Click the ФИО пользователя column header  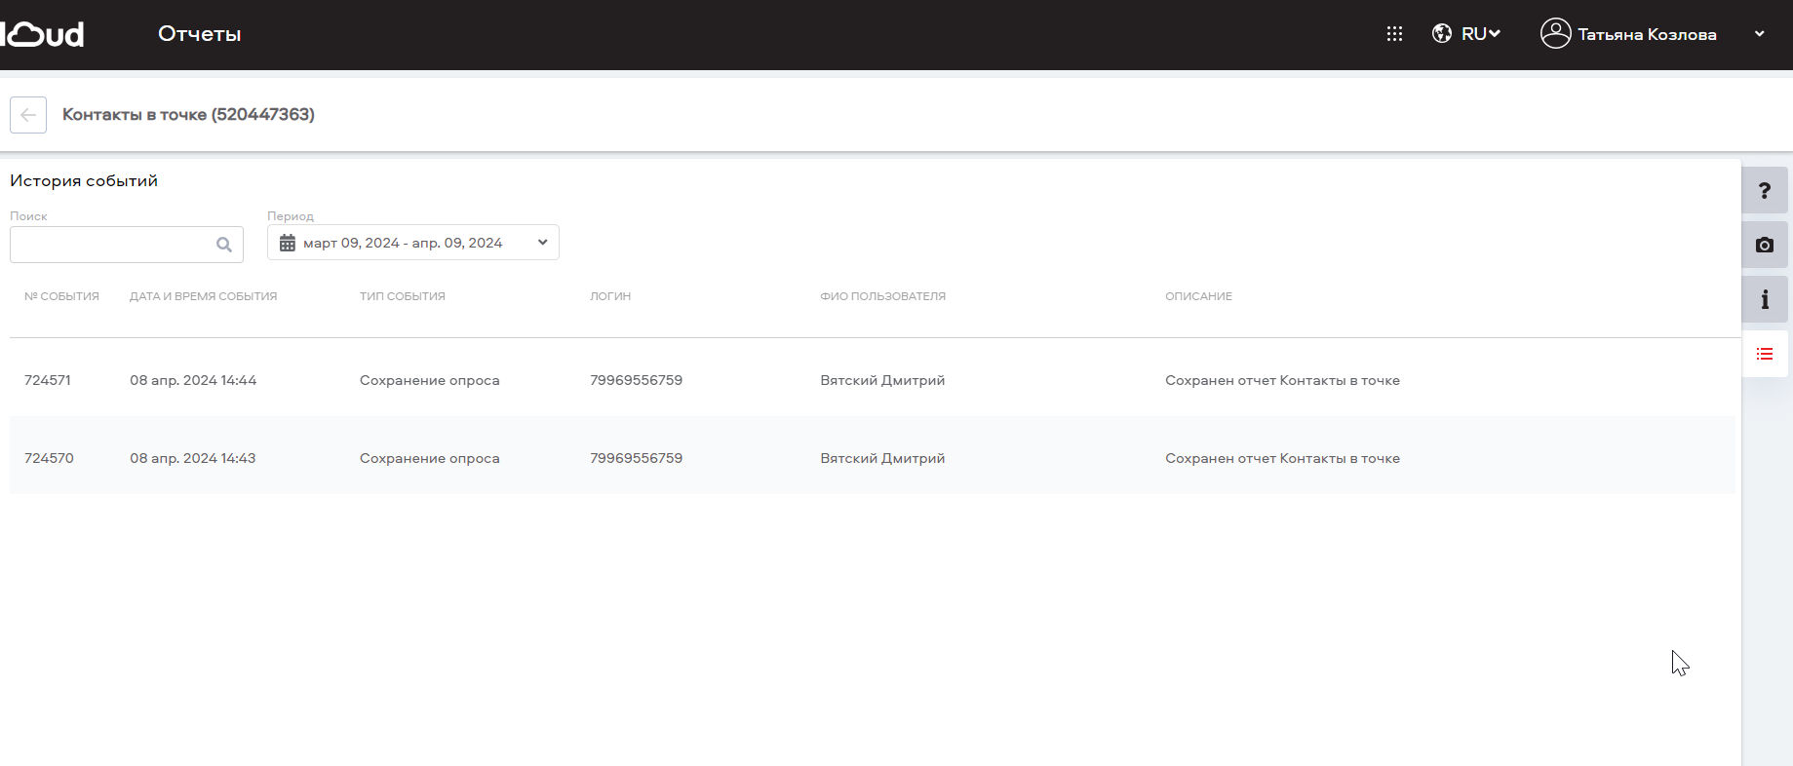tap(883, 296)
